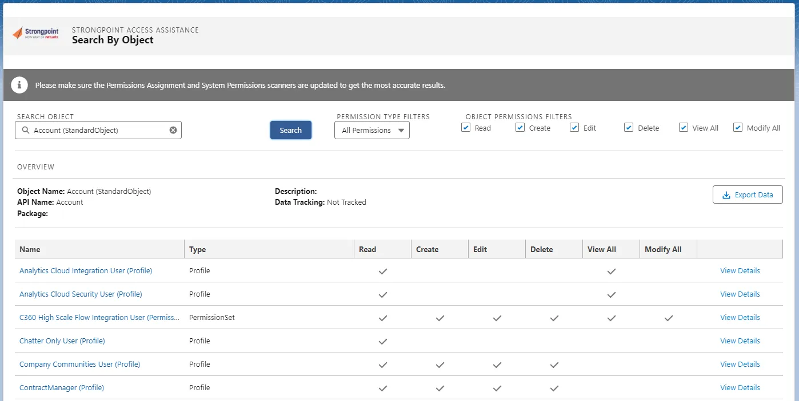This screenshot has height=401, width=799.
Task: Click the Type column header
Action: pyautogui.click(x=197, y=249)
